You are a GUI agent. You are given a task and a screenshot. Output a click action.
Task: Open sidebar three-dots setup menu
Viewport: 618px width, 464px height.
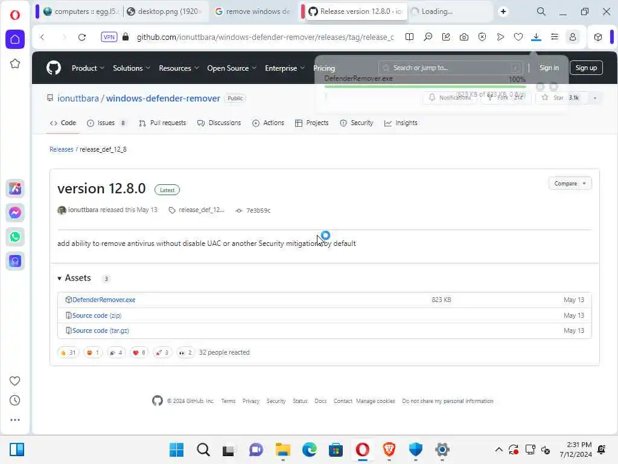pyautogui.click(x=15, y=420)
